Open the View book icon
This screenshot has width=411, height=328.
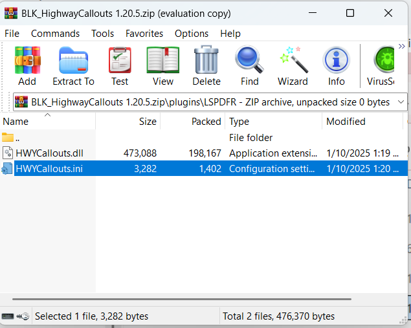[162, 60]
